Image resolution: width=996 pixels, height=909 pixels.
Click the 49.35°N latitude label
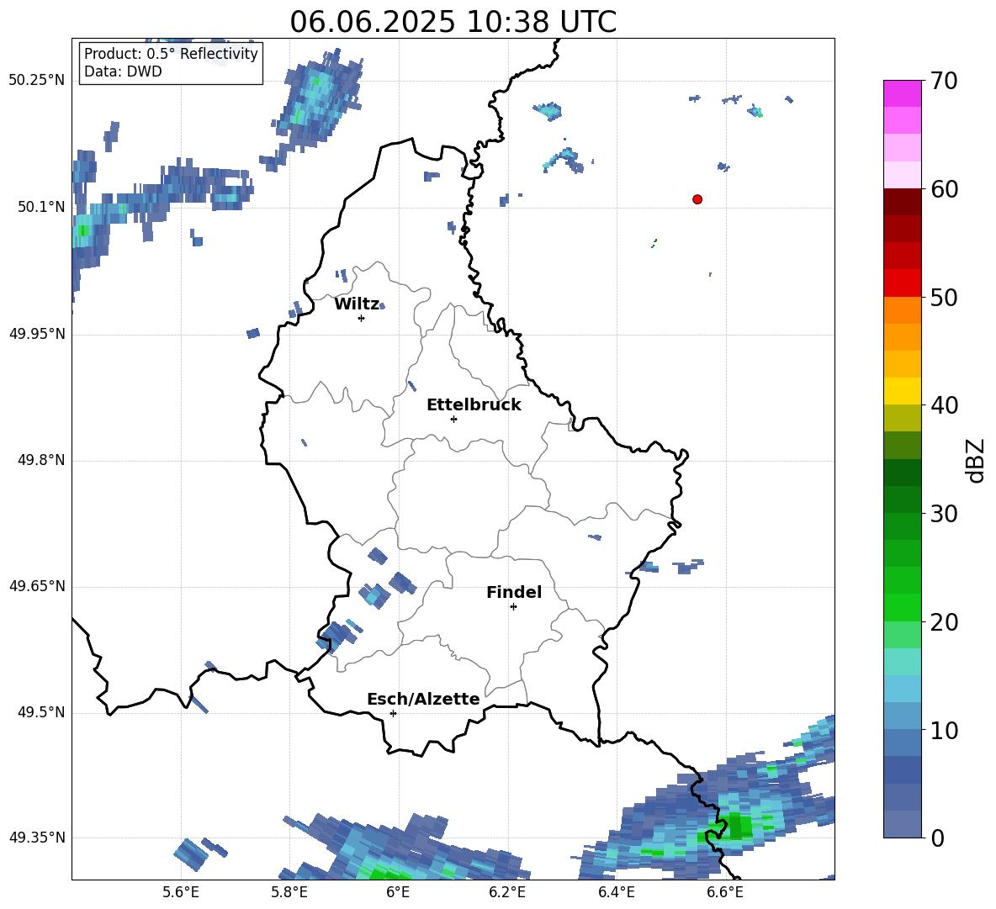[x=37, y=838]
